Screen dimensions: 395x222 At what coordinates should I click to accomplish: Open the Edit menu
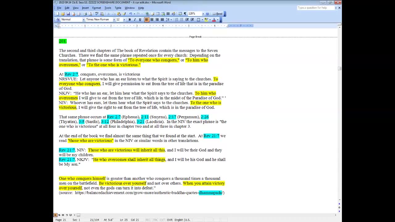pyautogui.click(x=67, y=8)
